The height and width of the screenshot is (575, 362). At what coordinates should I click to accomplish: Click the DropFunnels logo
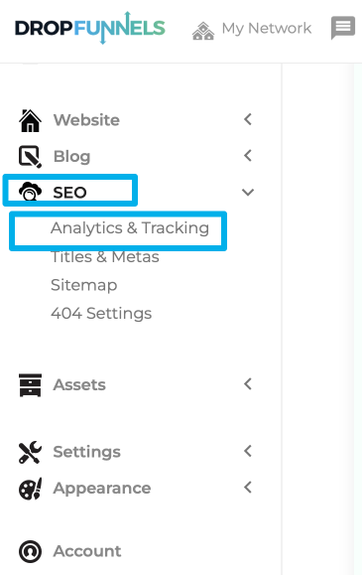tap(90, 28)
